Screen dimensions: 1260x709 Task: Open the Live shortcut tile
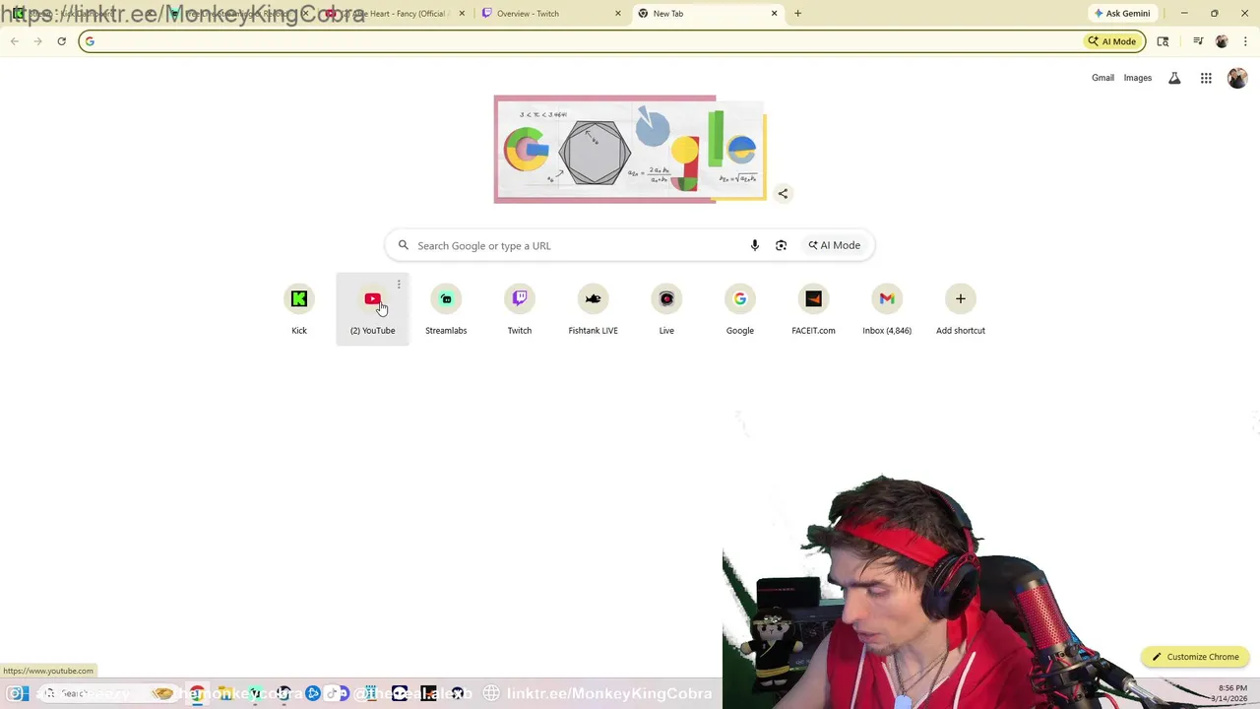[666, 309]
